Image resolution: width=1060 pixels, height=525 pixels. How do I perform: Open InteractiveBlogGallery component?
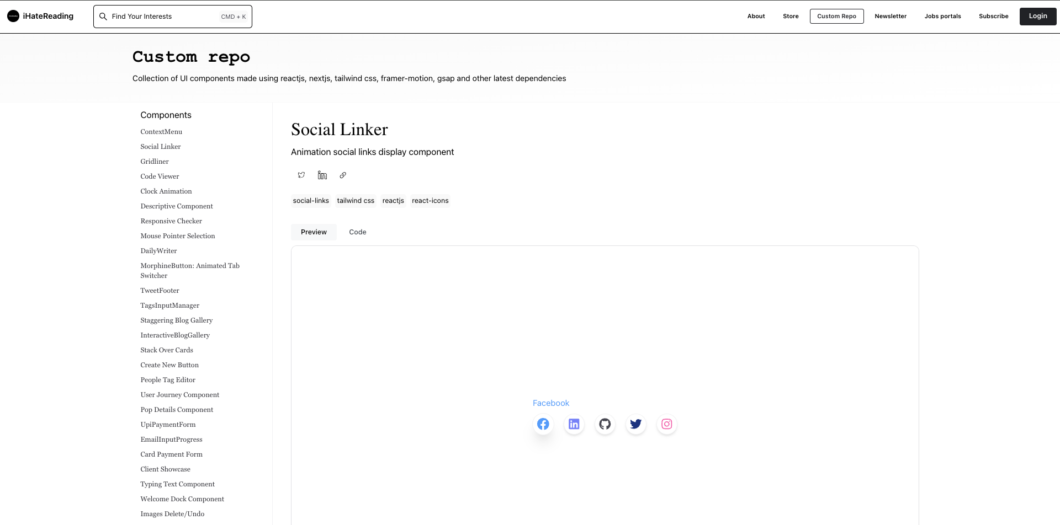pos(175,335)
